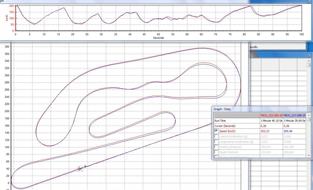Click the 1 Minute 39.69 run time cell

click(294, 121)
